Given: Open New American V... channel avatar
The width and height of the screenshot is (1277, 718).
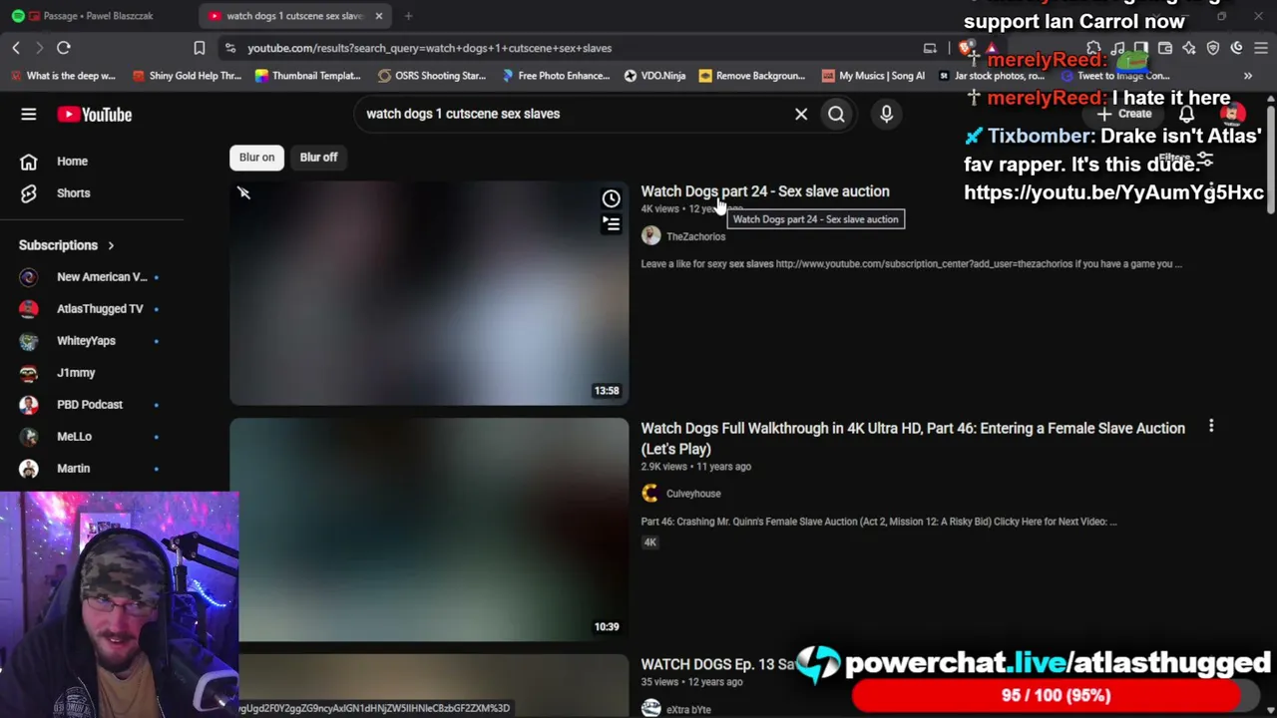Looking at the screenshot, I should point(29,277).
